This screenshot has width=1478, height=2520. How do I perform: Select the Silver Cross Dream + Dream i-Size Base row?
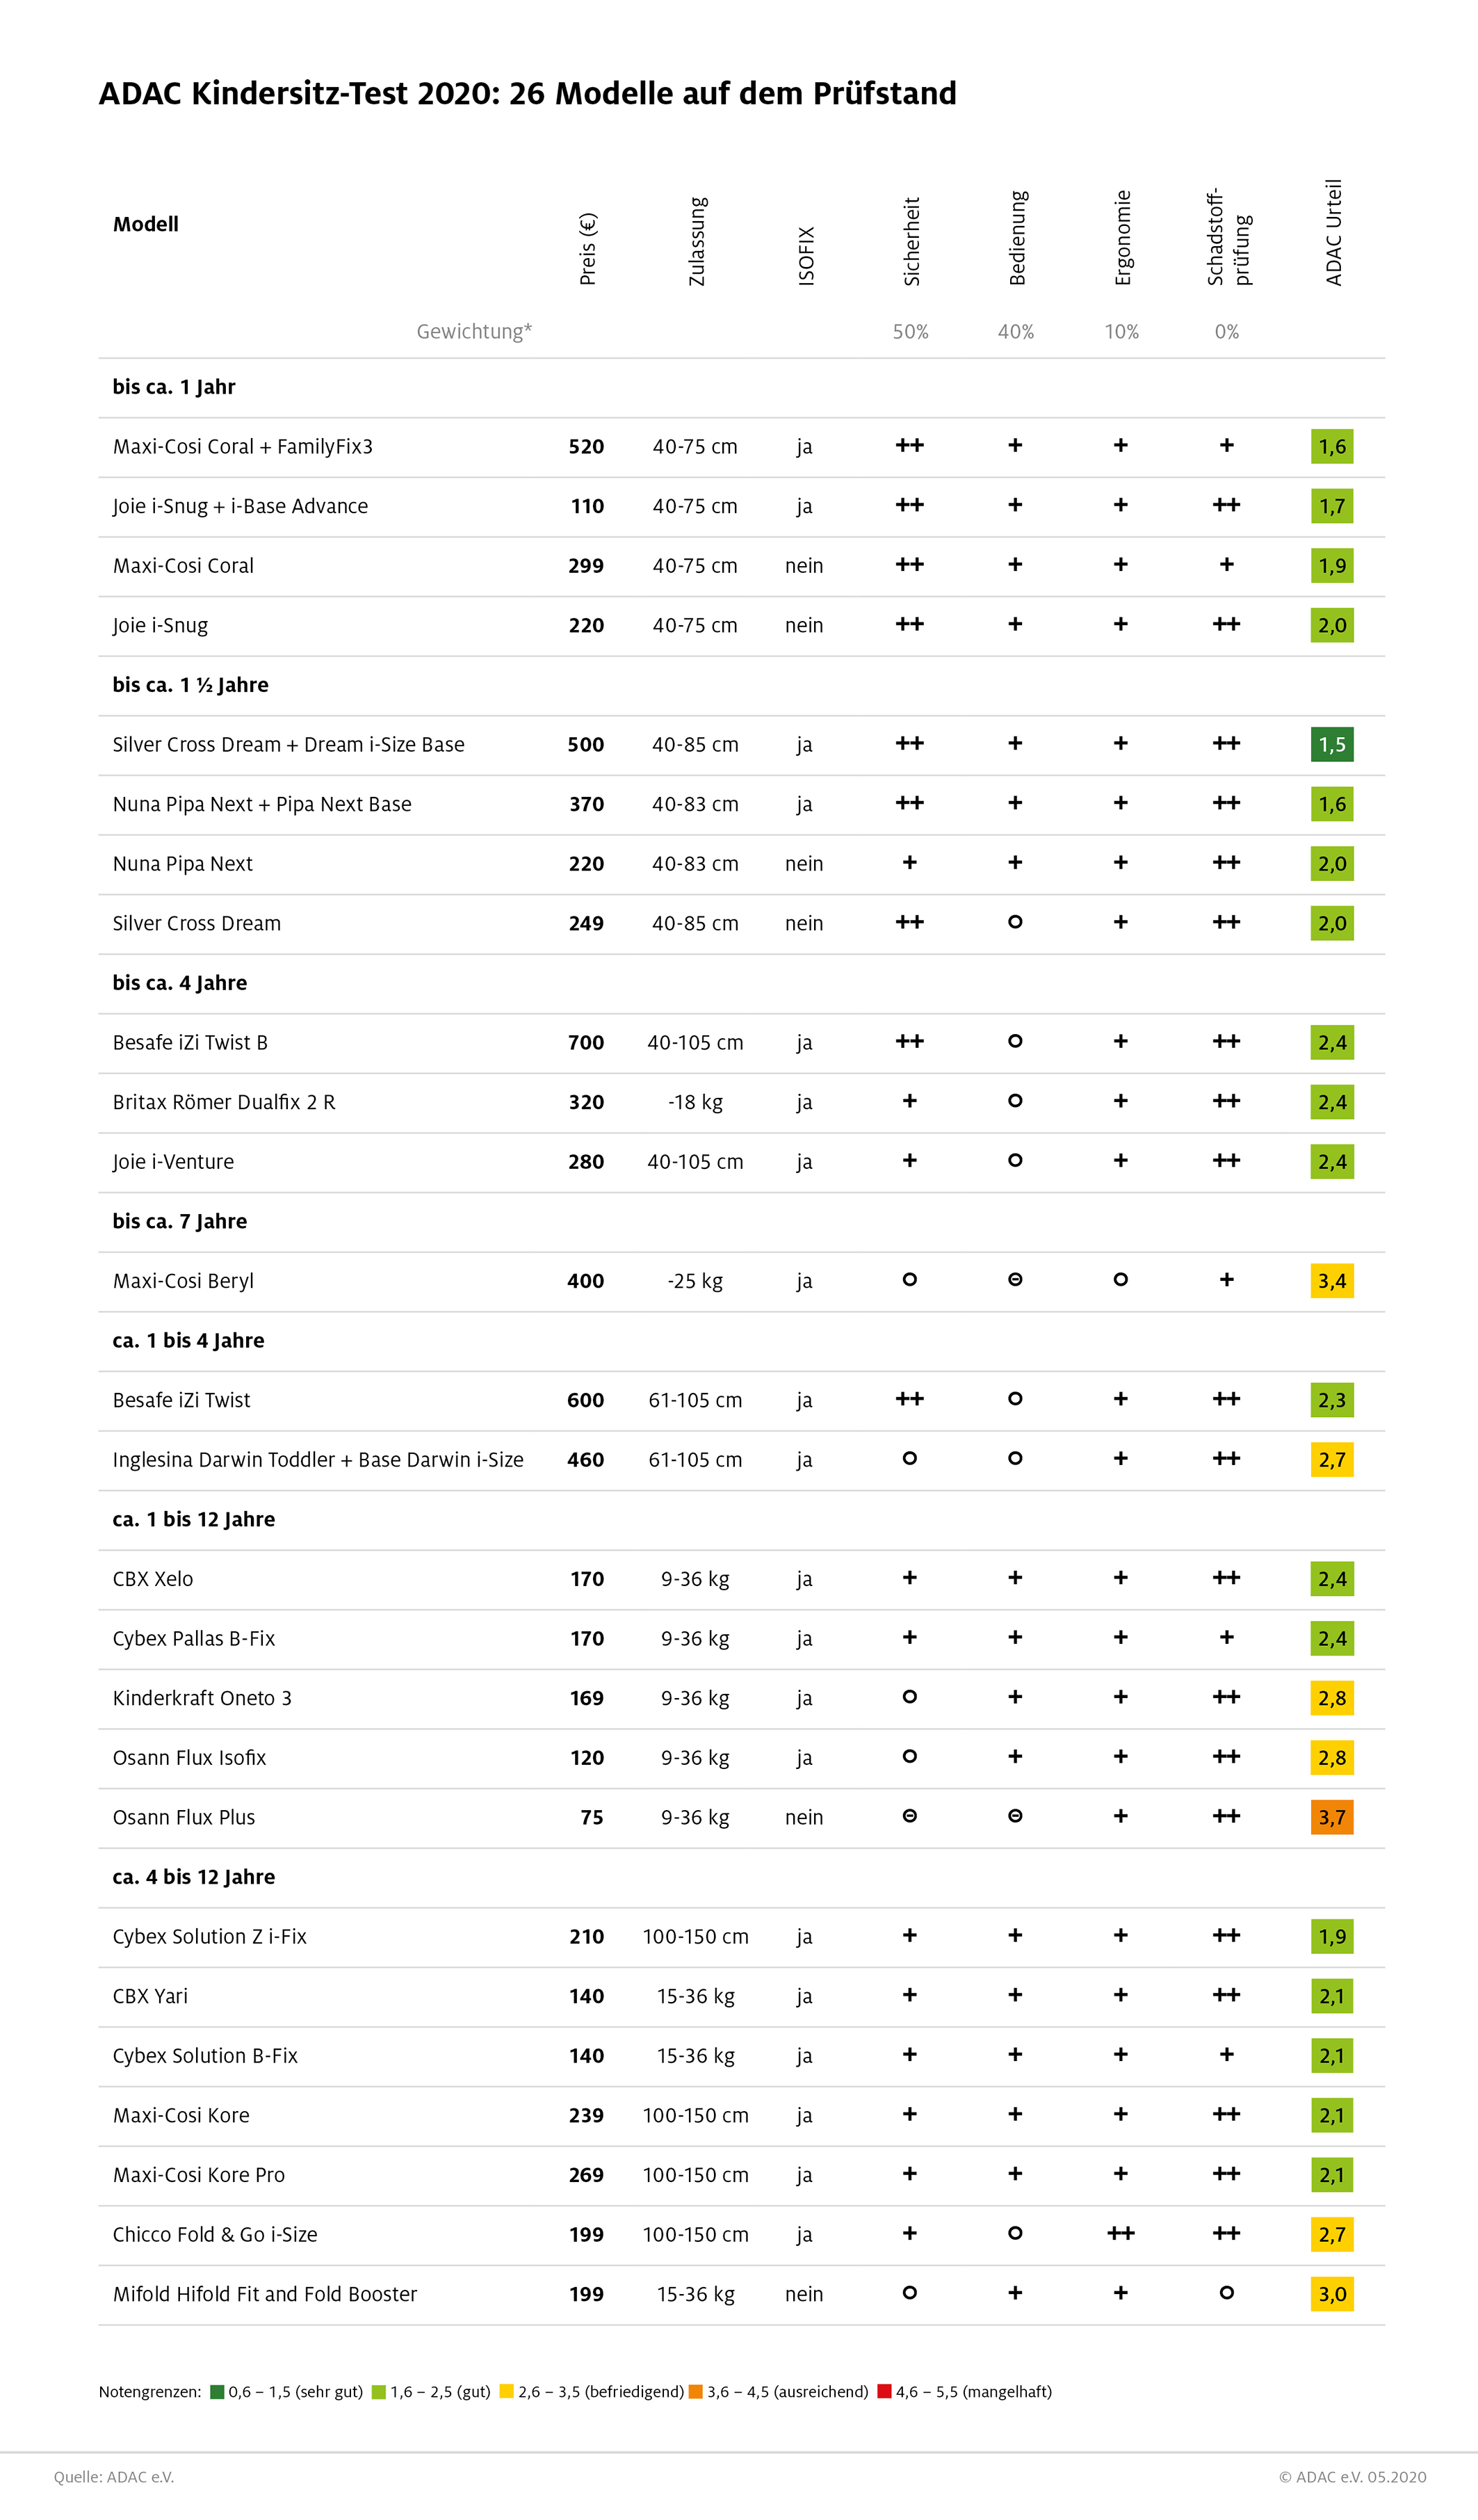[741, 745]
